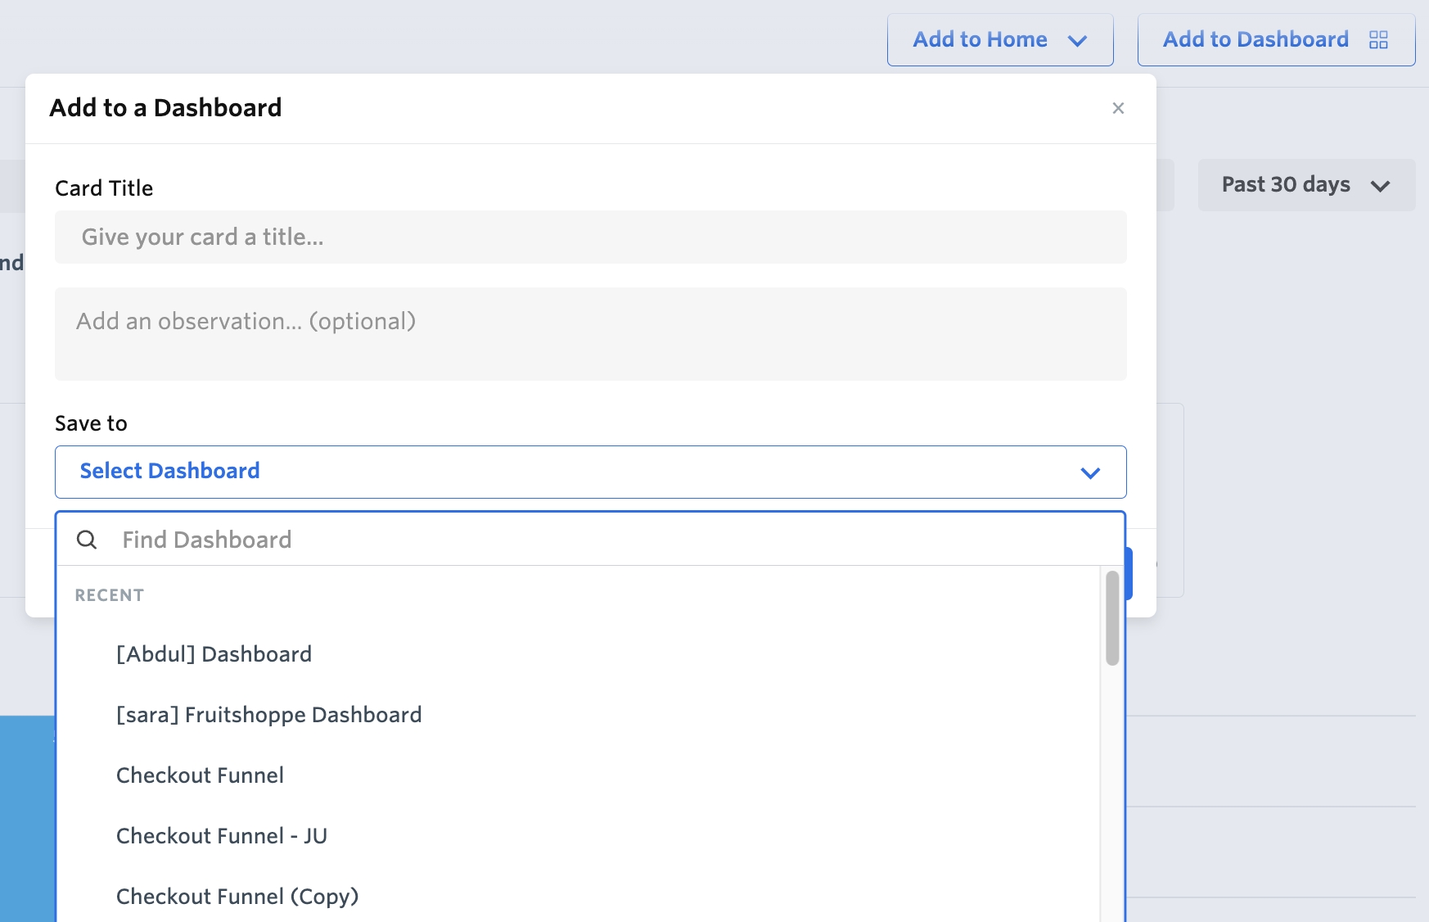Click the RECENT section header
Image resolution: width=1429 pixels, height=922 pixels.
click(109, 594)
